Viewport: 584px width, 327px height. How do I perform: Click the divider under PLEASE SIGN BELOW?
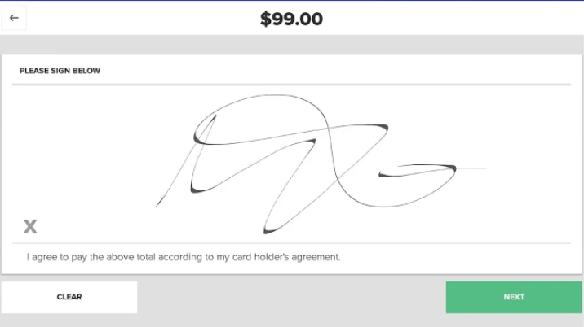(x=291, y=85)
